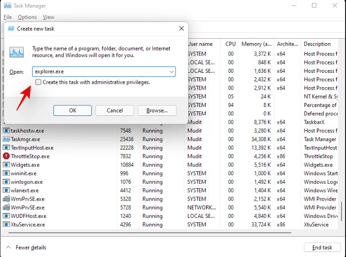Click the 13,392 K memory value
Image resolution: width=346 pixels, height=257 pixels.
click(261, 148)
